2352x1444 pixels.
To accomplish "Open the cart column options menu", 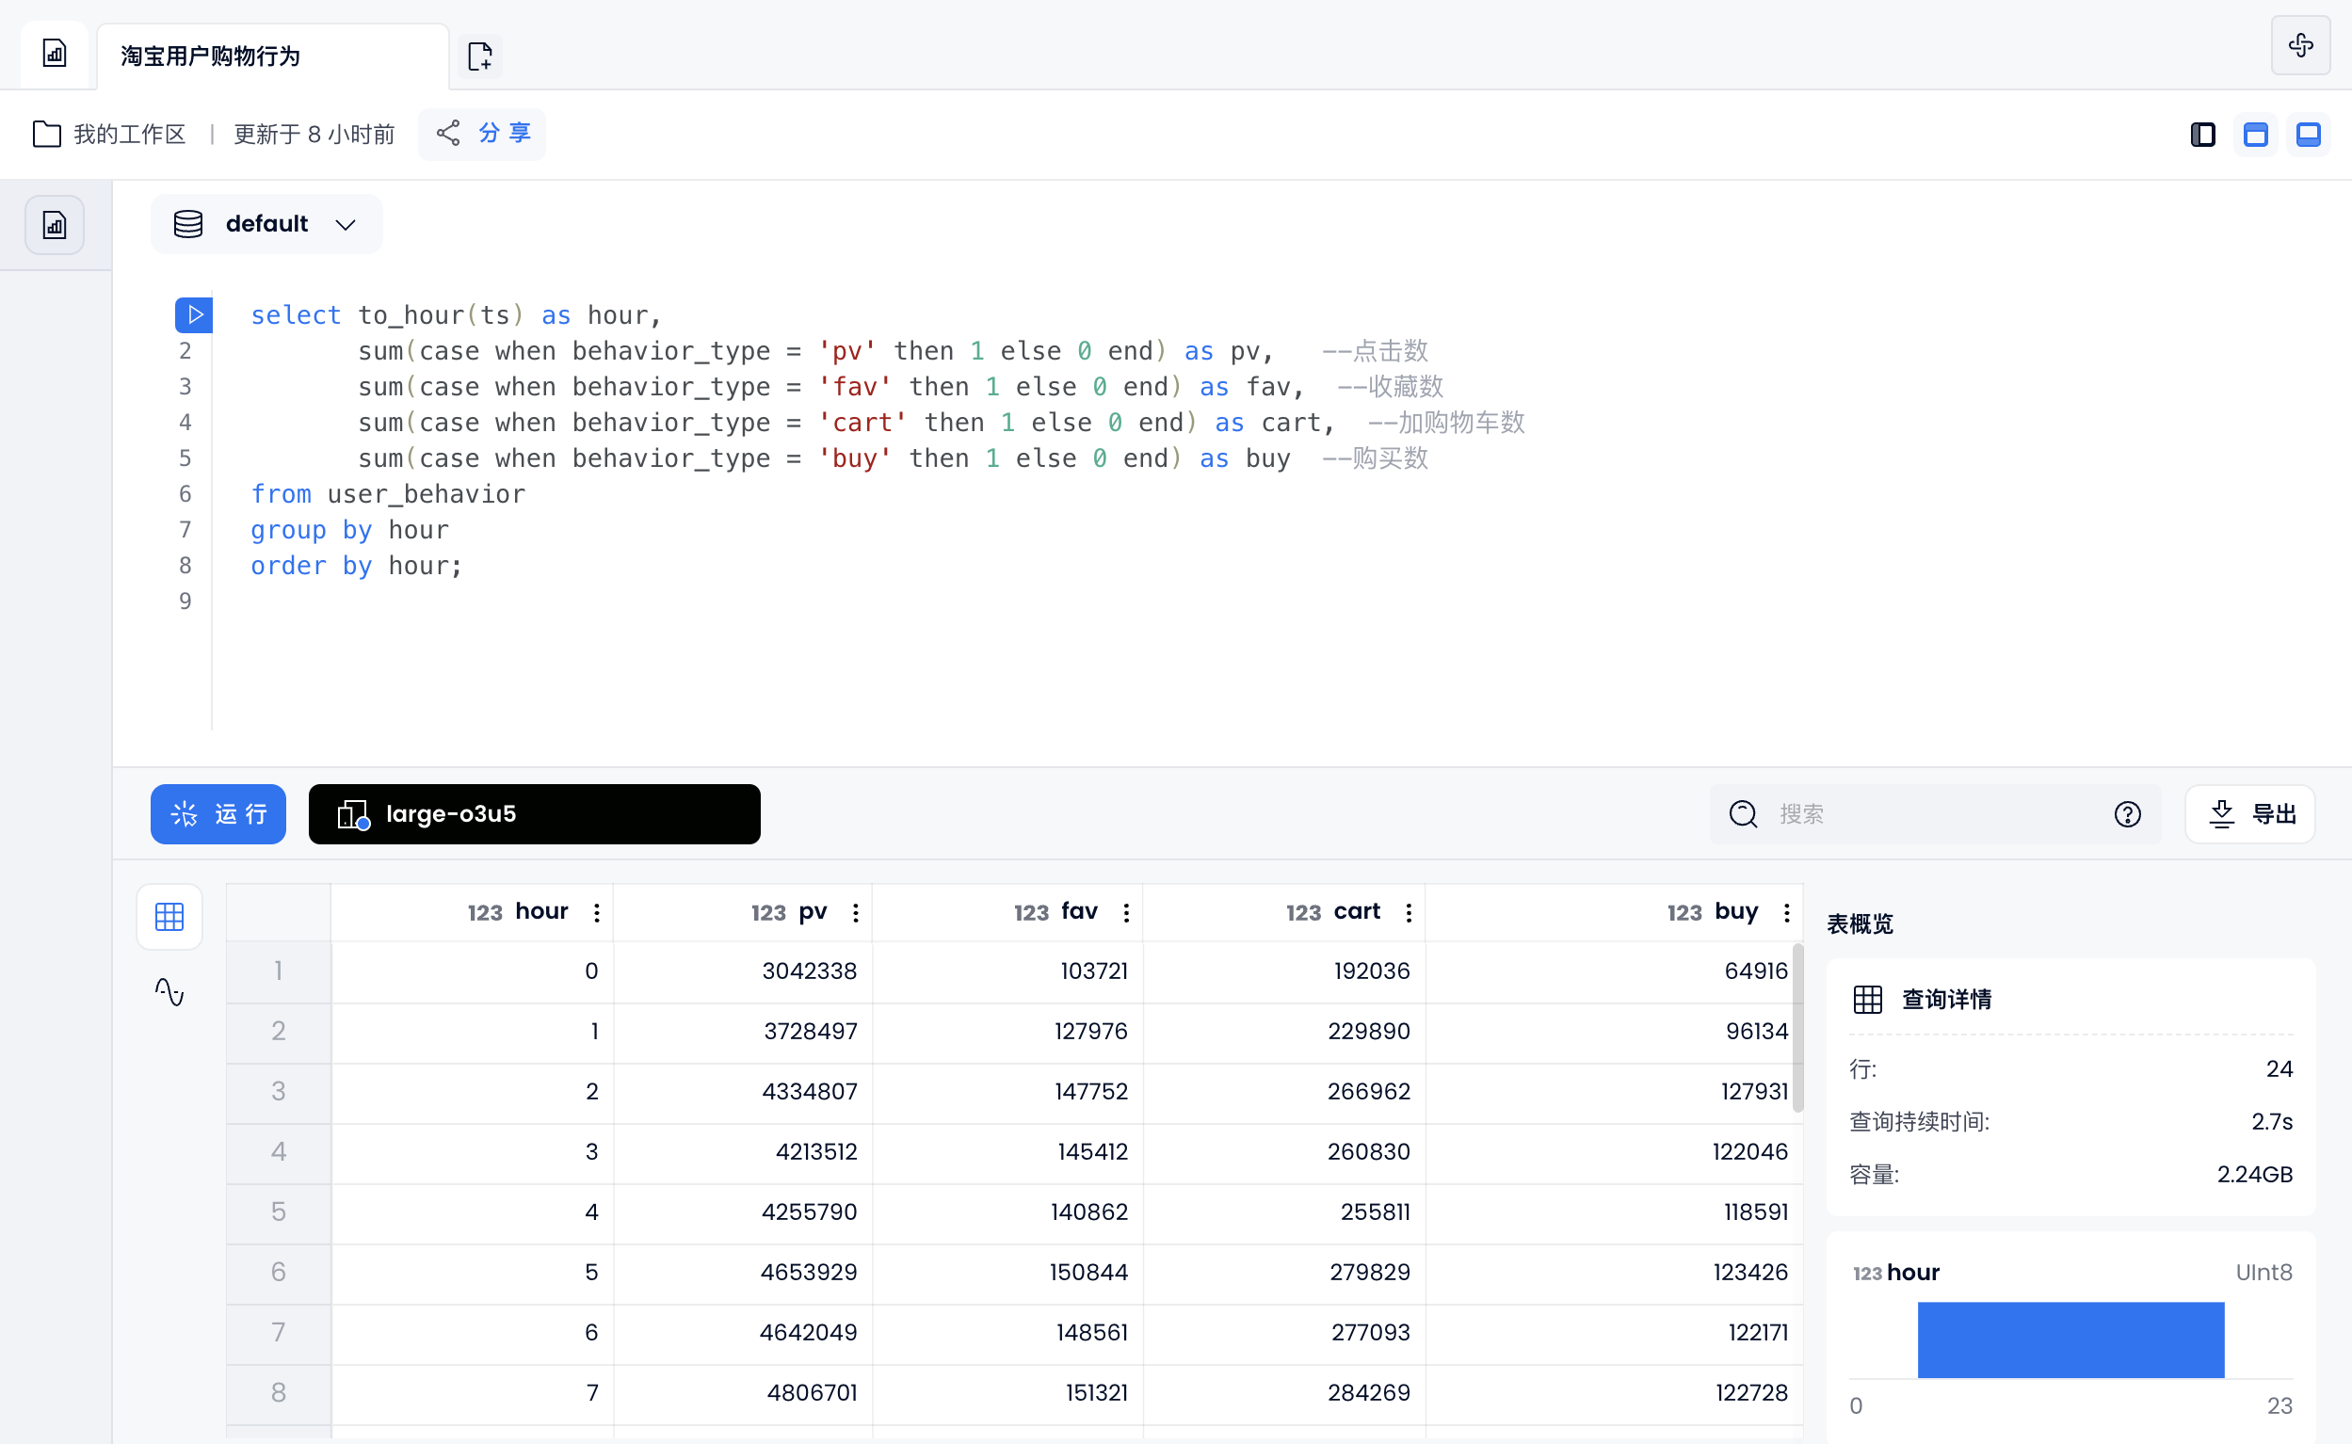I will [x=1410, y=913].
